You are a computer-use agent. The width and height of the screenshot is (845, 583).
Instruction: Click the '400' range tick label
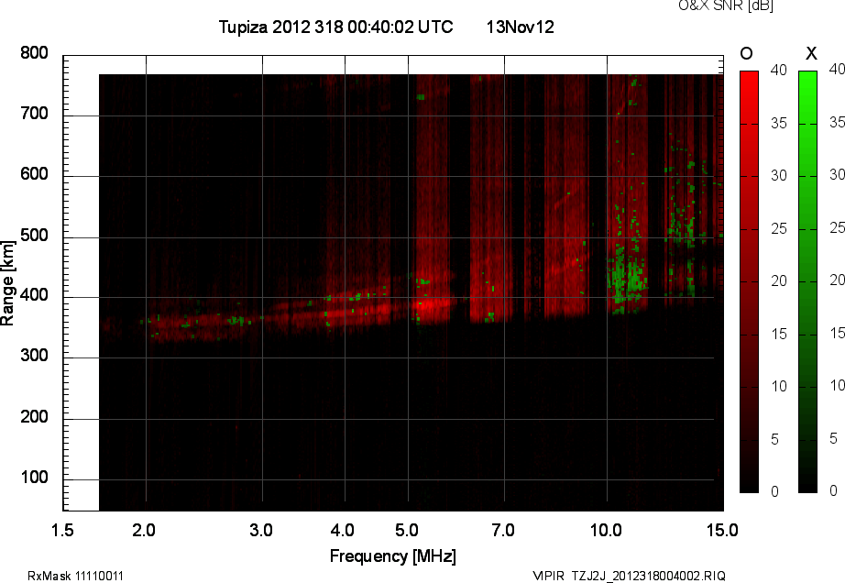[34, 297]
